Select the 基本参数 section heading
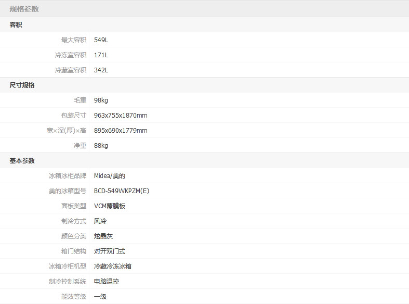This screenshot has width=409, height=304. [22, 160]
